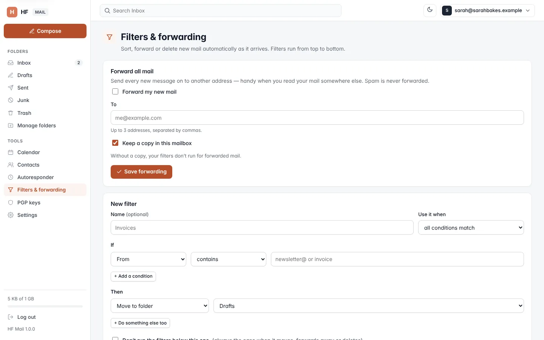This screenshot has width=544, height=340.
Task: Click the Settings gear icon
Action: [11, 215]
